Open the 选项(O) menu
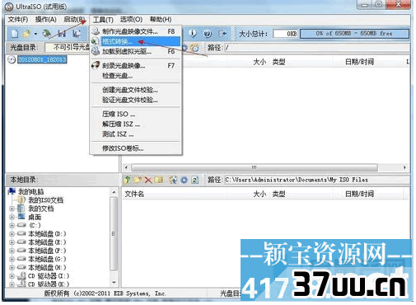 tap(131, 19)
